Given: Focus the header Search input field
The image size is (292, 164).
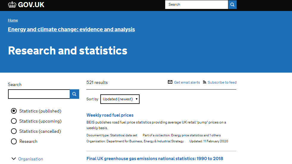Looking at the screenshot, I should coord(196,4).
